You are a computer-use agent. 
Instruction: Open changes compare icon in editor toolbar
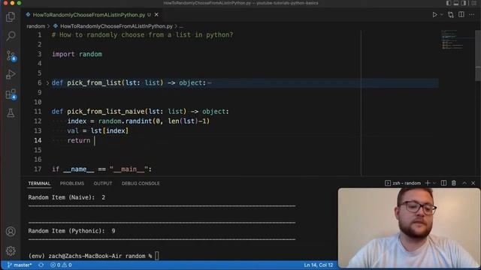[451, 15]
